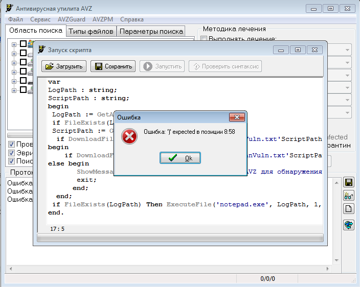Switch to the Типы файлов tab
The width and height of the screenshot is (360, 287).
coord(91,31)
